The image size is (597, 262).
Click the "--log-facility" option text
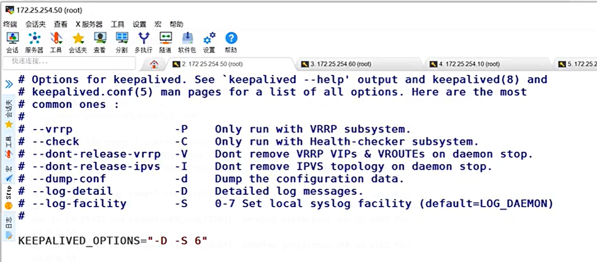pyautogui.click(x=79, y=204)
